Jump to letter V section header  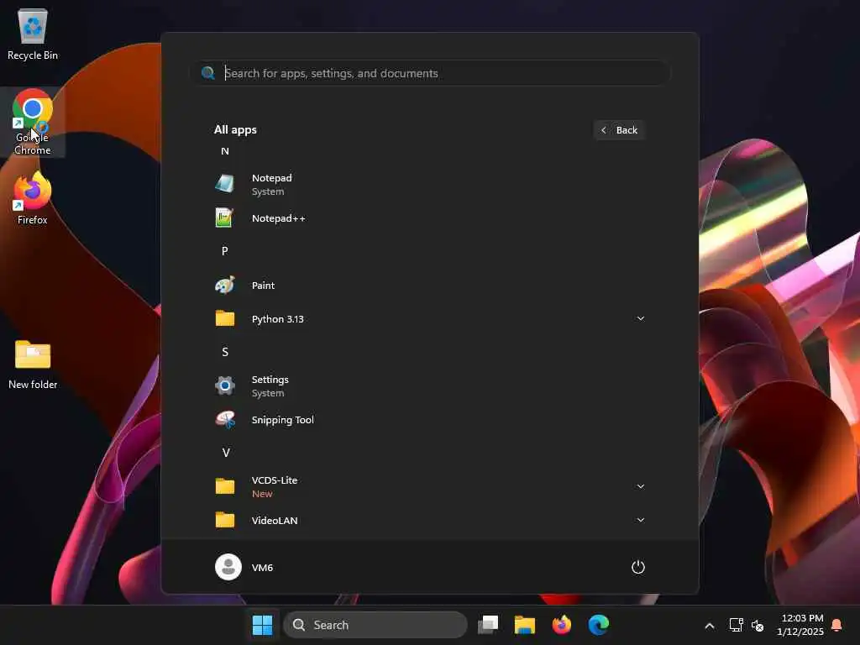pos(225,453)
